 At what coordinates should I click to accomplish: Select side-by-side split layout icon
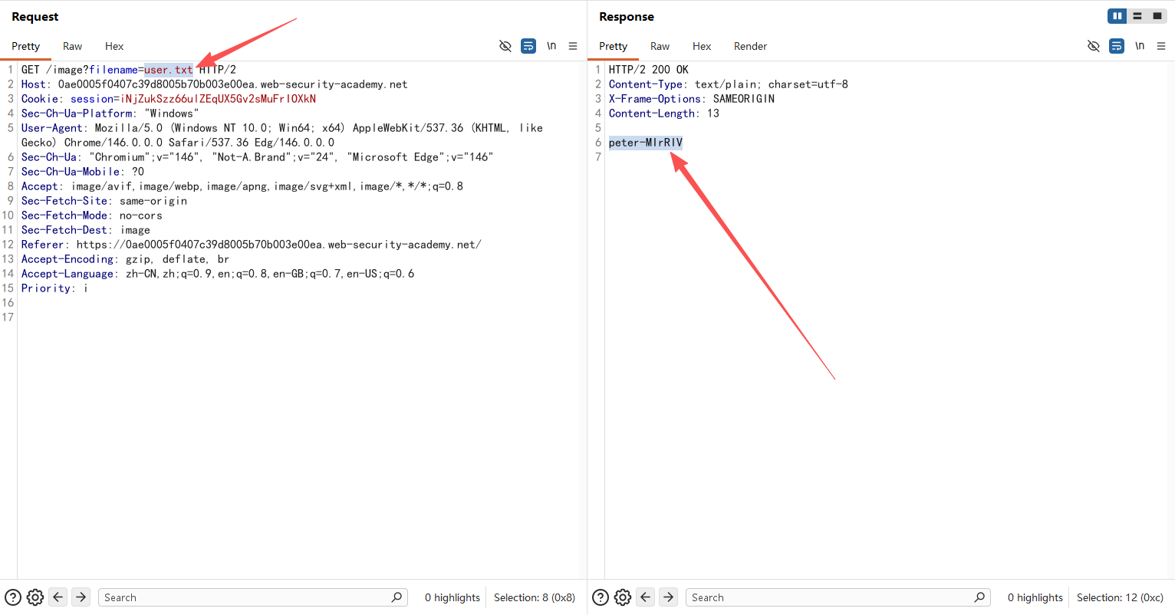pyautogui.click(x=1117, y=16)
